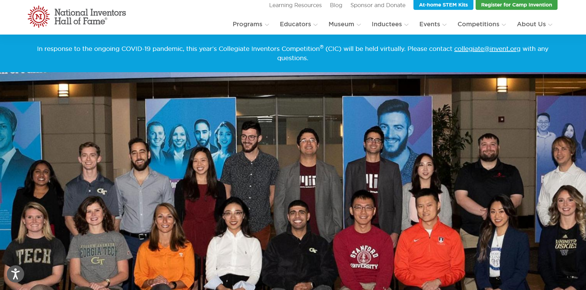
Task: Expand the Museum dropdown chevron
Action: 359,25
